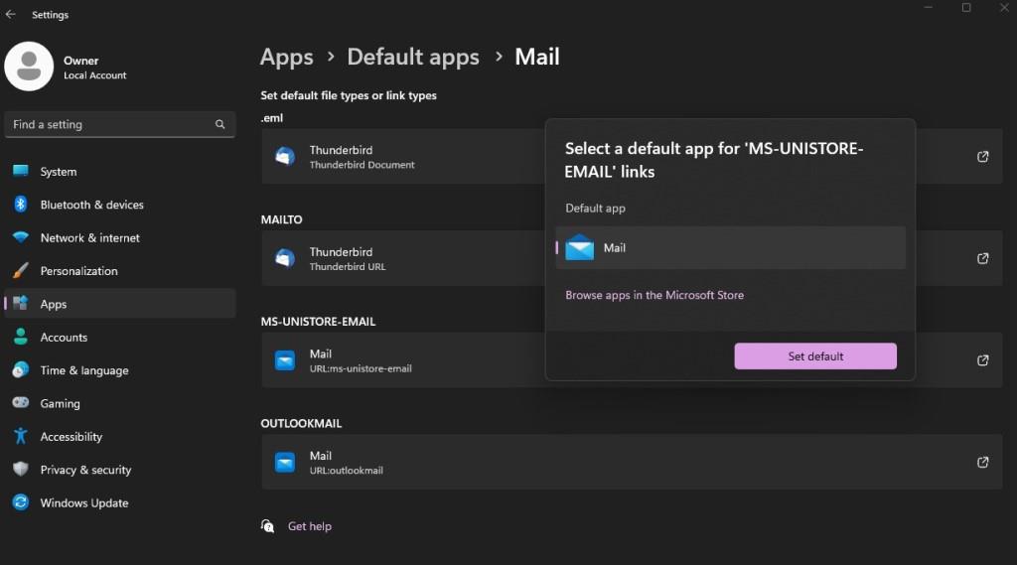The width and height of the screenshot is (1017, 565).
Task: Focus the Find a setting field
Action: point(120,124)
